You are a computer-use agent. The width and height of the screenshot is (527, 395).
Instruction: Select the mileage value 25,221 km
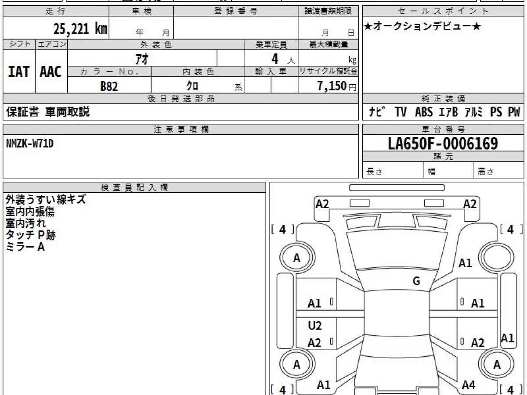[80, 29]
